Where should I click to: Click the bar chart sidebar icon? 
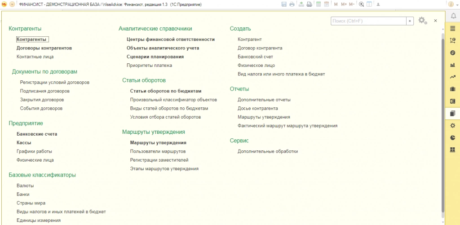tap(453, 65)
